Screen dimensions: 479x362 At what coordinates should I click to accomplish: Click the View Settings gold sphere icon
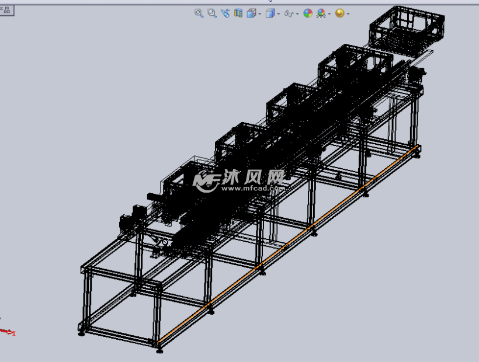pos(340,13)
